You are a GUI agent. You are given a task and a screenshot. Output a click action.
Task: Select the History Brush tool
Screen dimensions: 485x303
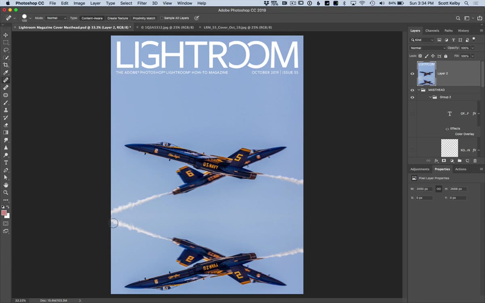click(6, 118)
